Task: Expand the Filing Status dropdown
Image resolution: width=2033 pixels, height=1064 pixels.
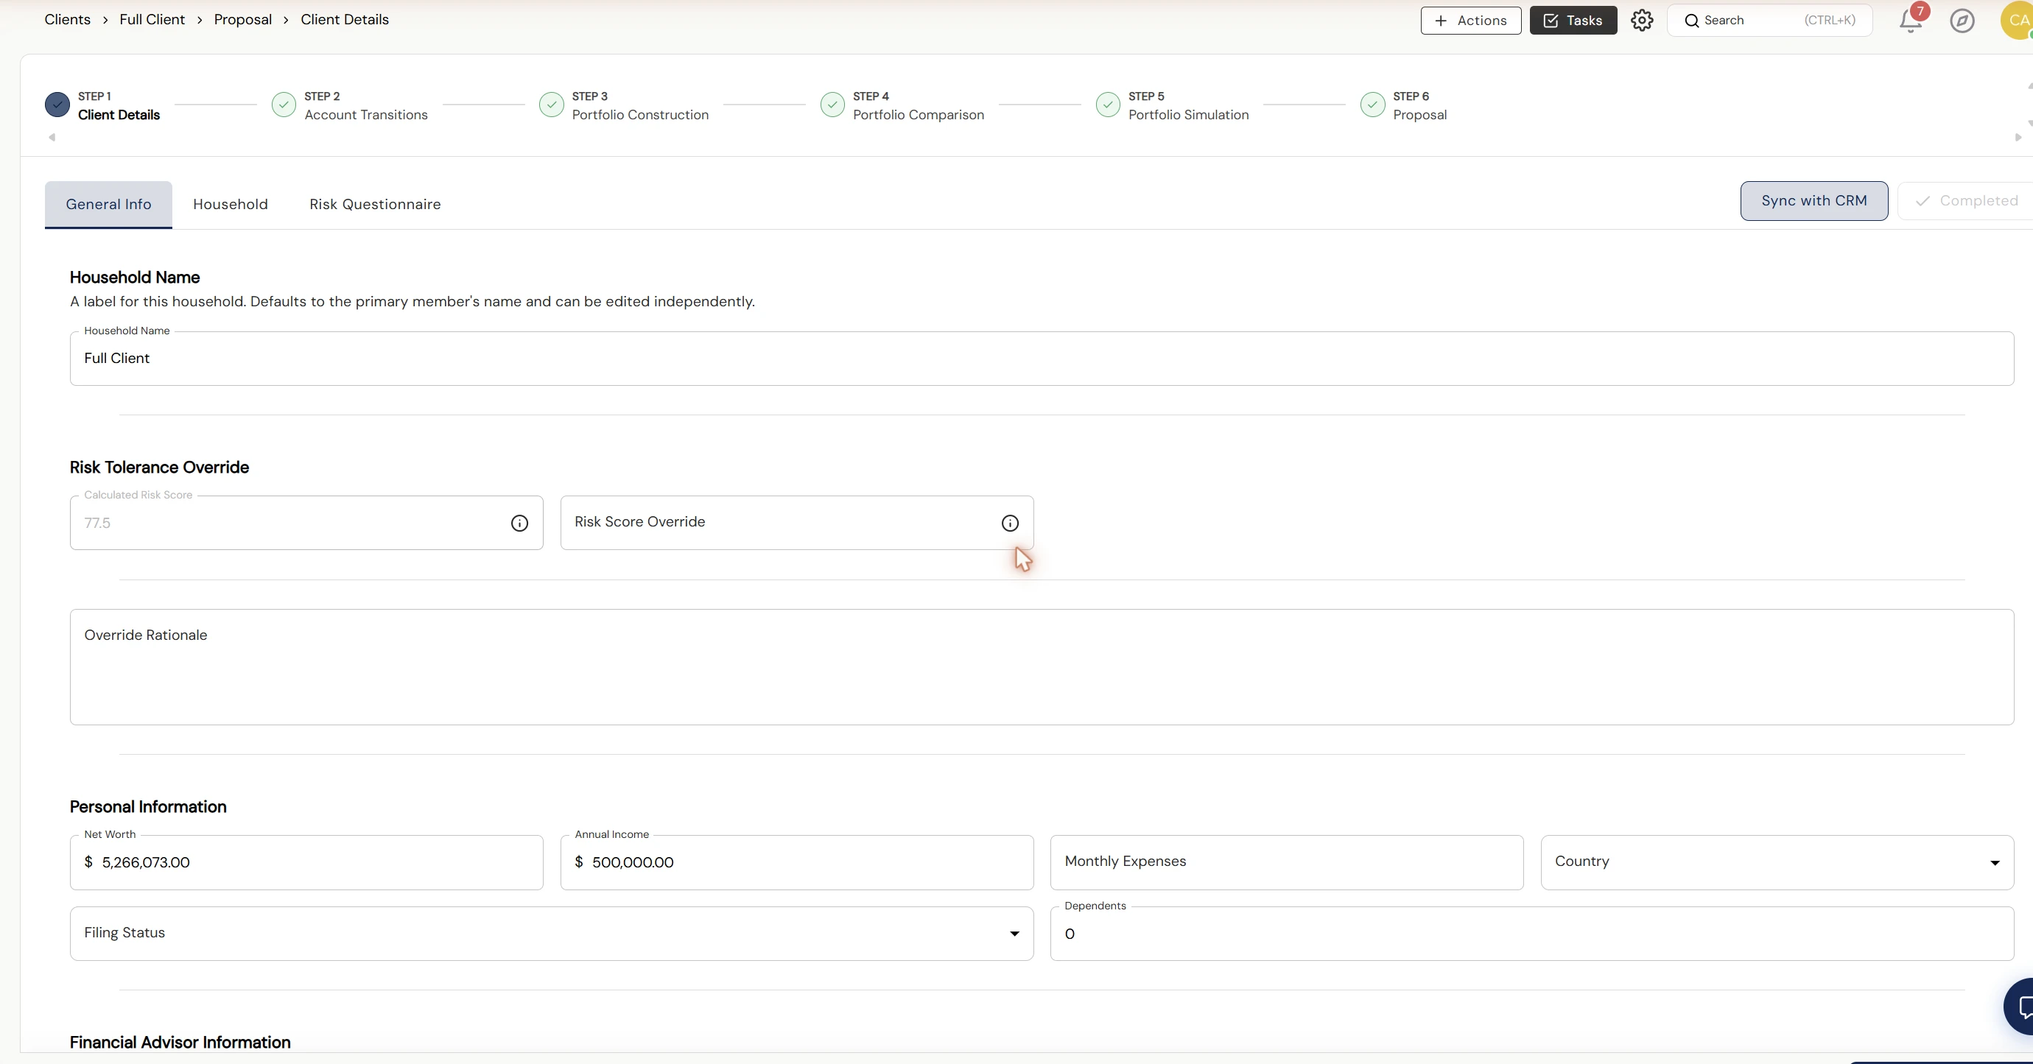Action: tap(551, 933)
